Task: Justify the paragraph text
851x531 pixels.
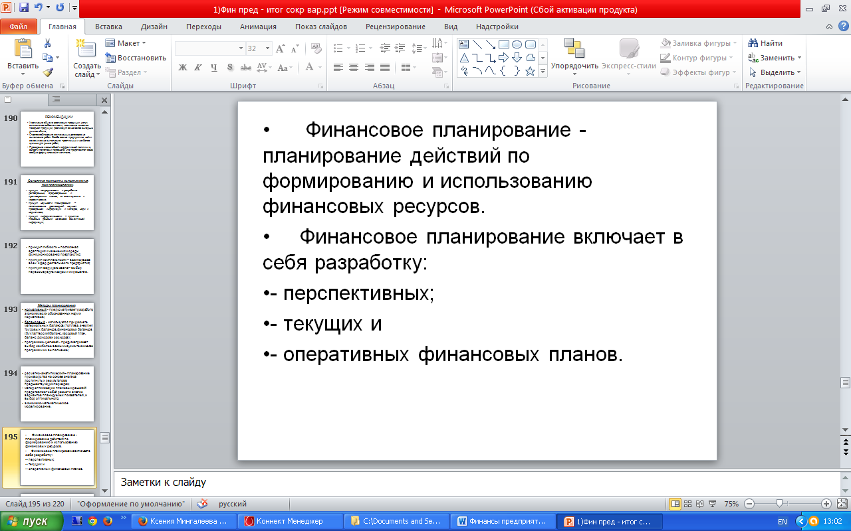Action: tap(384, 67)
